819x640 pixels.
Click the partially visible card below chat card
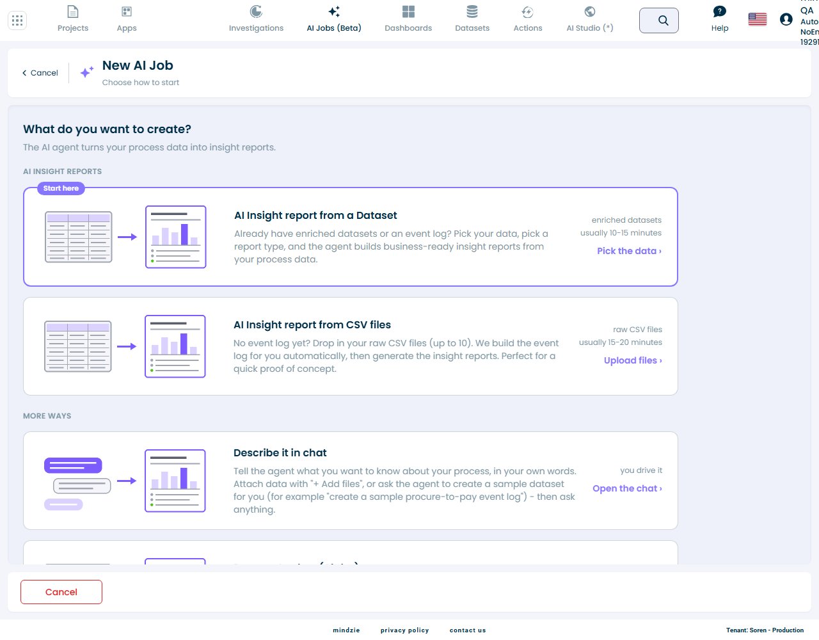click(x=351, y=552)
